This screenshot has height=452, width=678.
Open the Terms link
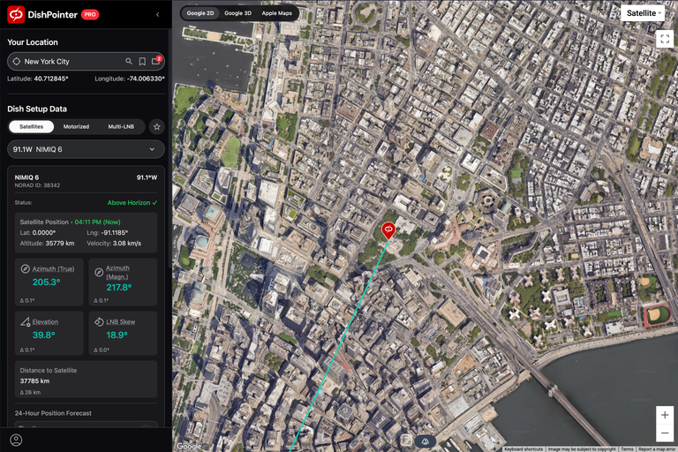[627, 449]
